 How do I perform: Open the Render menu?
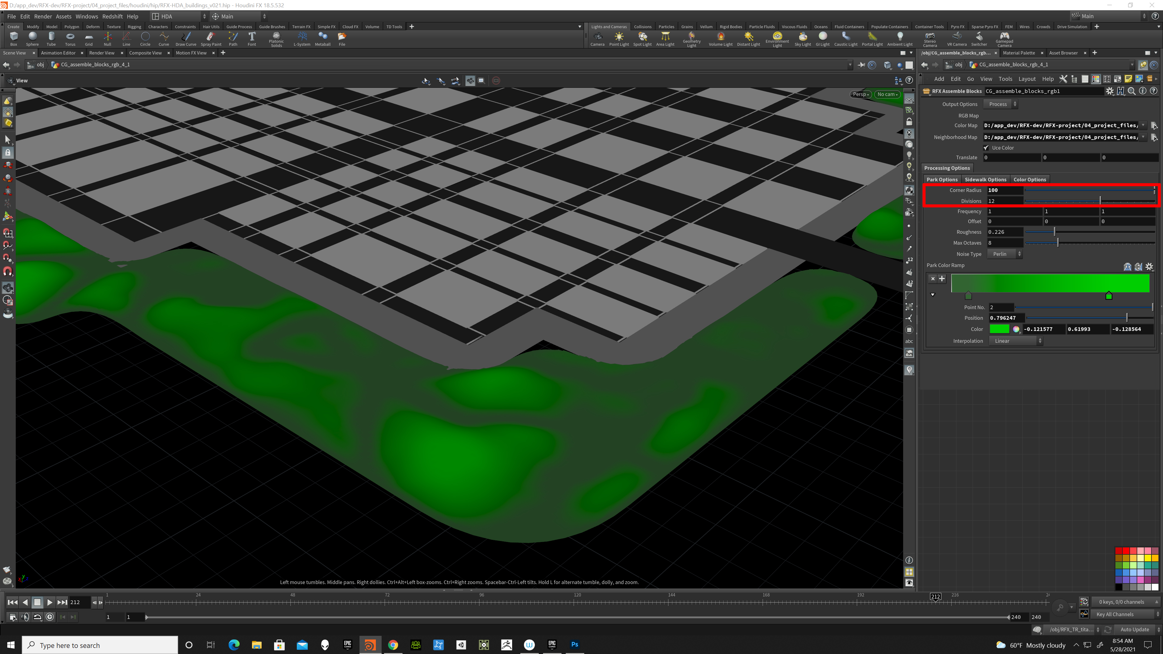pyautogui.click(x=43, y=16)
